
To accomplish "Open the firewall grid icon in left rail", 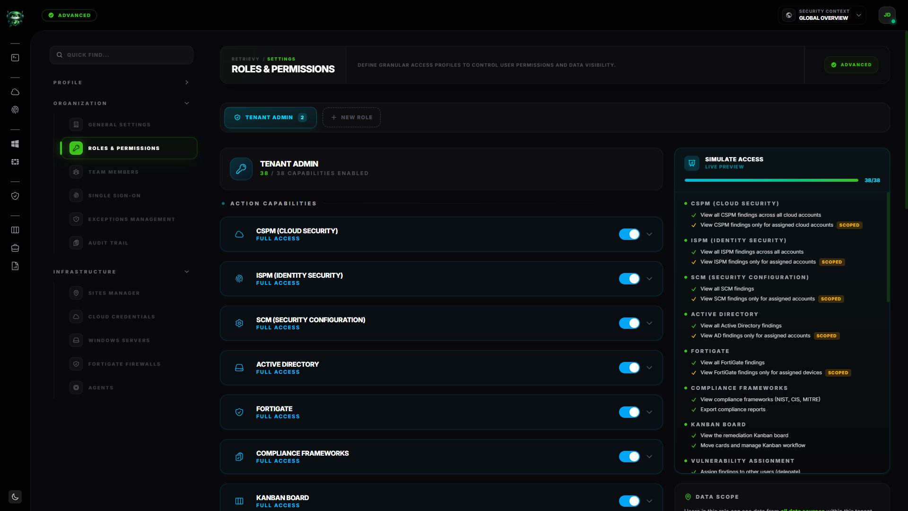I will 15,162.
